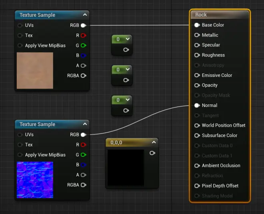Collapse the bottom Texture Sample node
The width and height of the screenshot is (264, 214).
coord(85,124)
